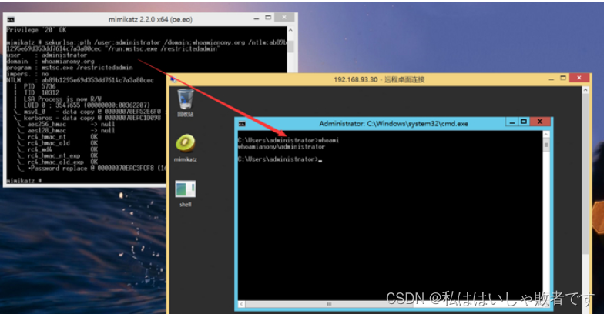Image resolution: width=607 pixels, height=314 pixels.
Task: Click the 'C:\Users\administrator>whoami' command line
Action: pos(288,140)
